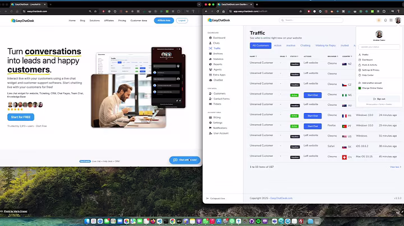Screen dimensions: 404x226
Task: Reload the app.easychatdesk.com browser window
Action: 218,11
